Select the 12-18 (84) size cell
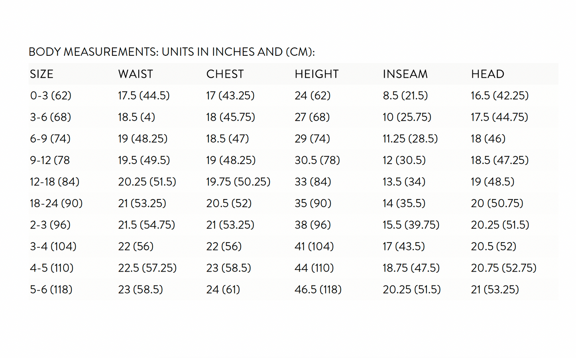The image size is (576, 358). pyautogui.click(x=55, y=182)
